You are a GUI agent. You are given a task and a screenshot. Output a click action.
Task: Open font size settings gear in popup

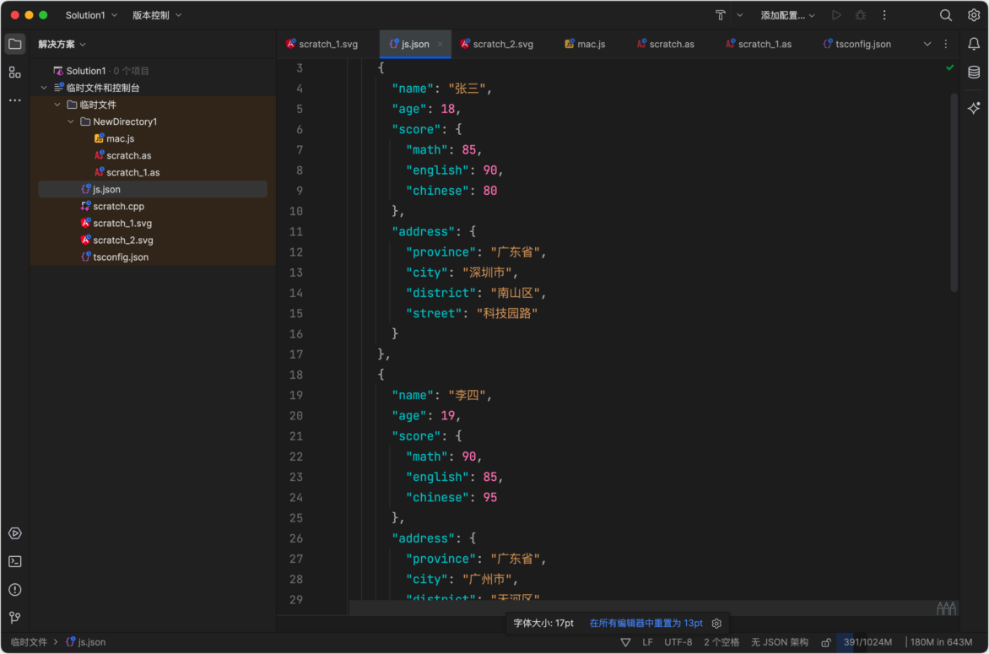(716, 624)
